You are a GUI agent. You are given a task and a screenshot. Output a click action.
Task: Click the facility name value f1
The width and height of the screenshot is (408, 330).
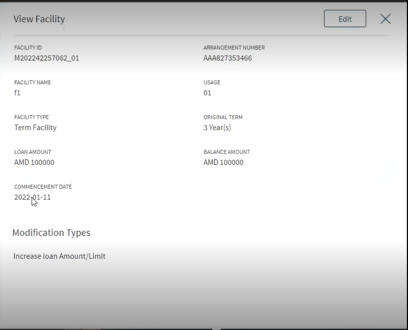tap(18, 93)
